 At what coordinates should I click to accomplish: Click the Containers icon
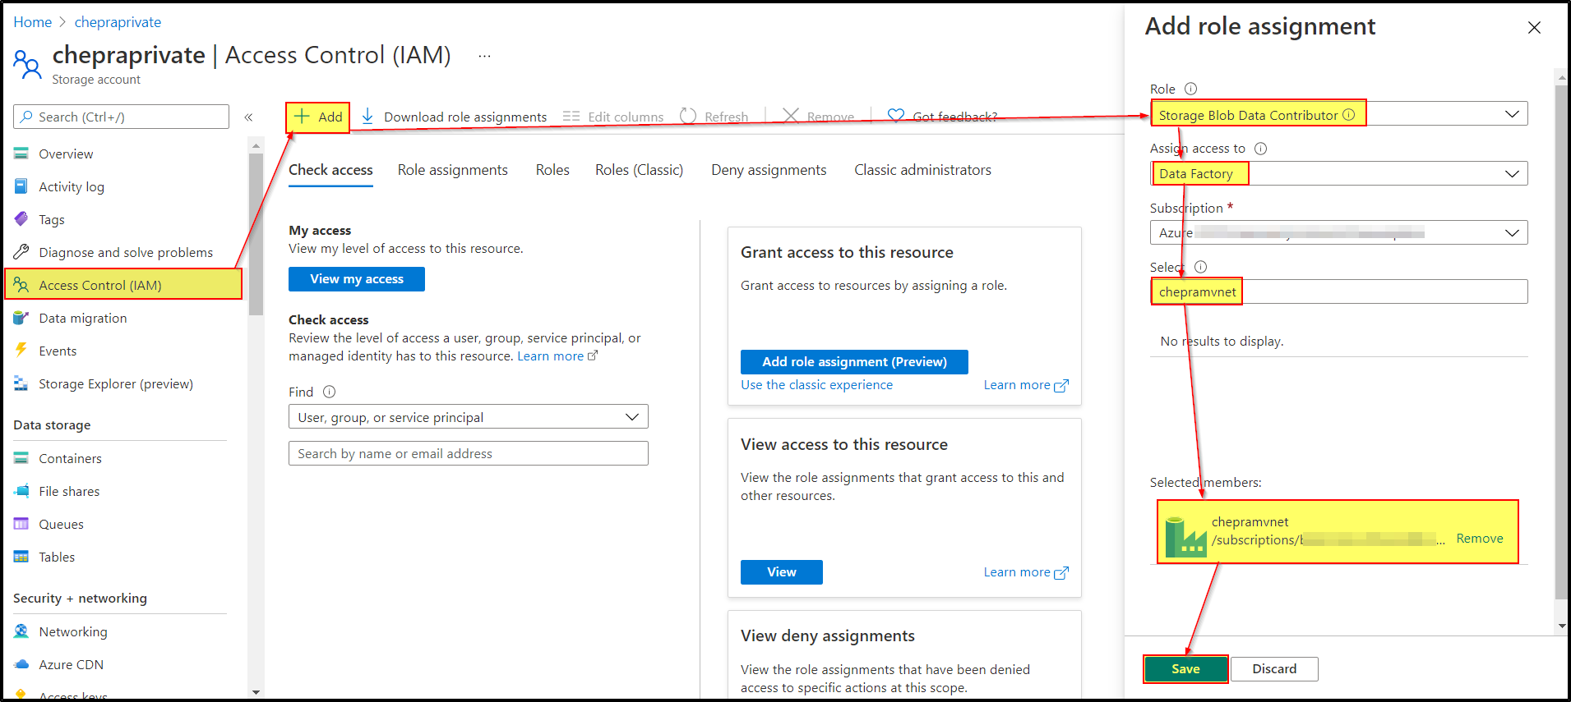click(21, 458)
